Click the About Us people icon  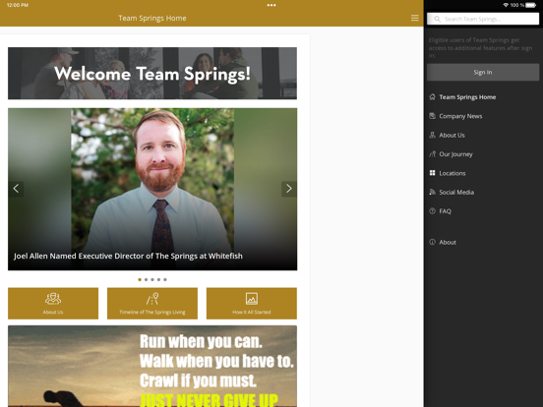coord(432,135)
